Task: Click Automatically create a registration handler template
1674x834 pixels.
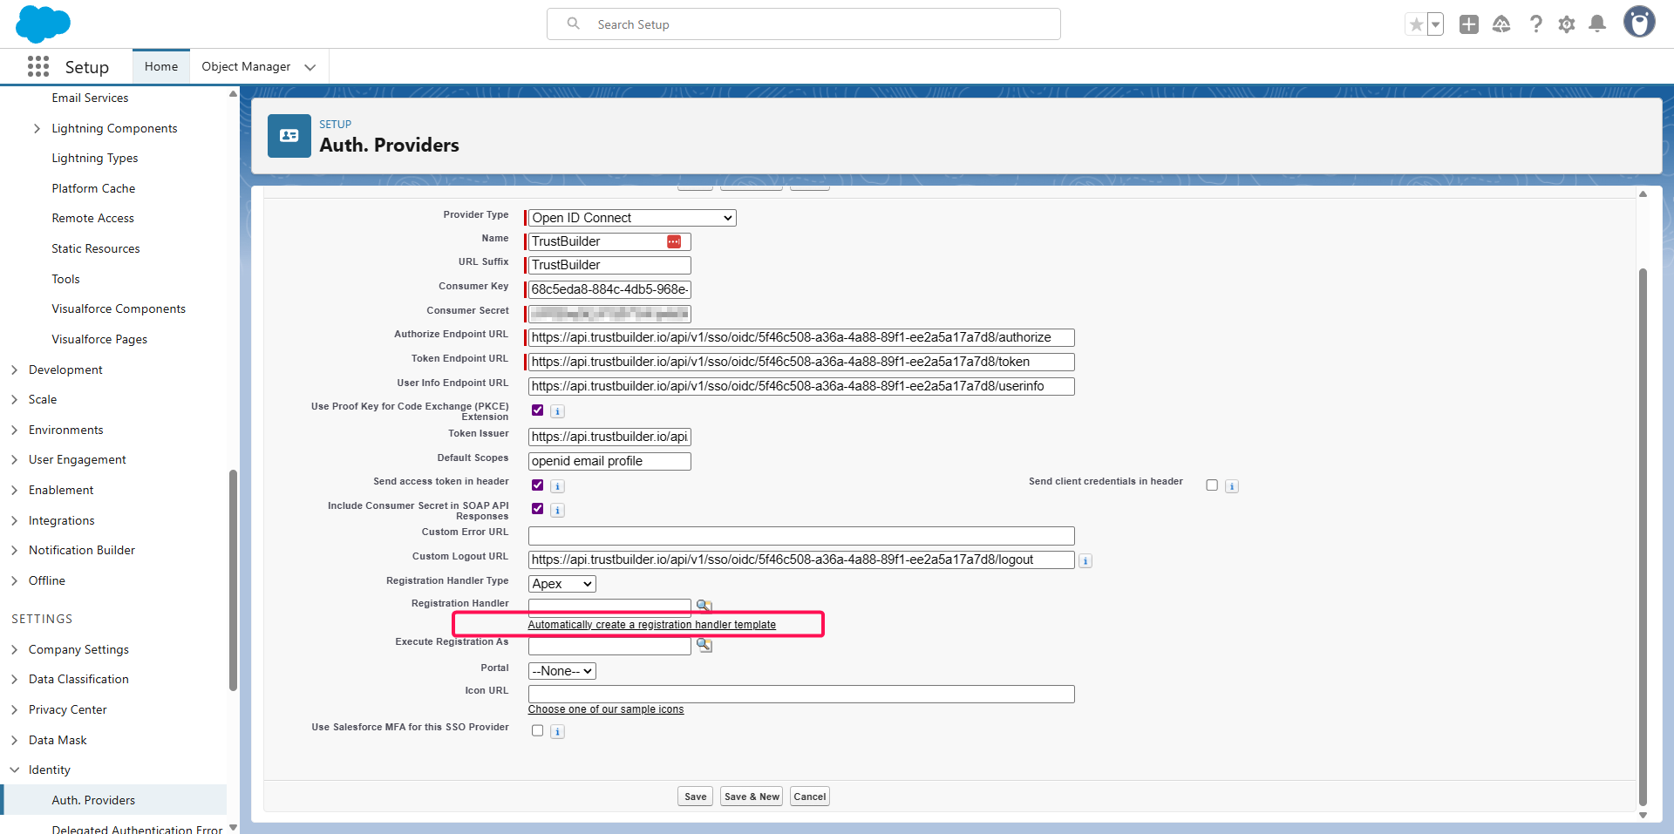Action: 651,625
